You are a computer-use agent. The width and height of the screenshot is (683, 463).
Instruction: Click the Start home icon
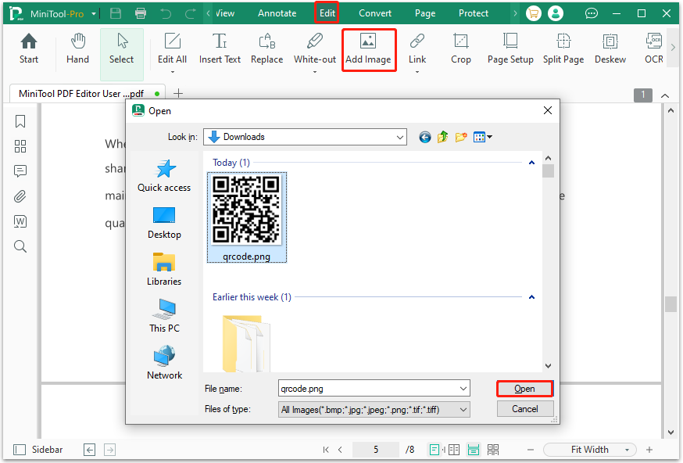tap(29, 48)
